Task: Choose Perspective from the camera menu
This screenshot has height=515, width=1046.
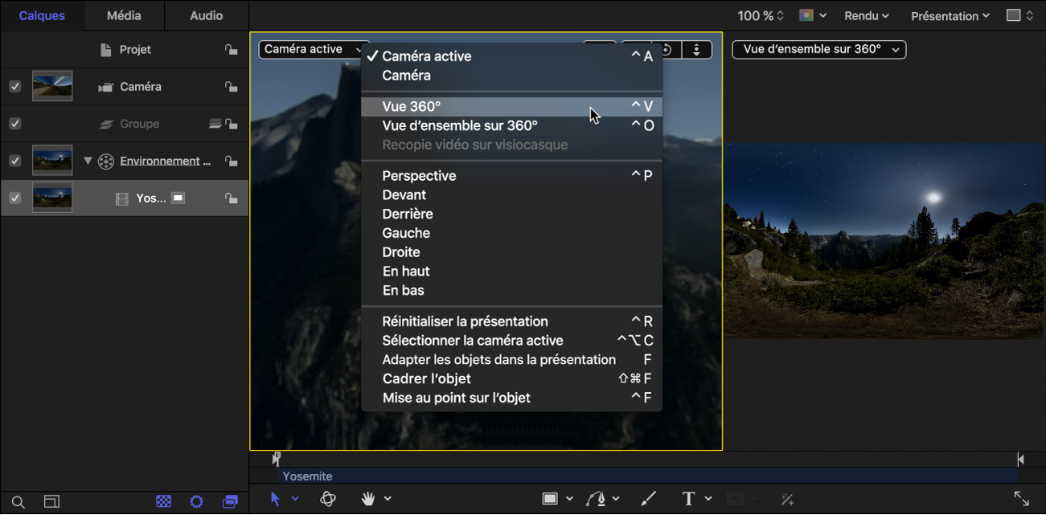Action: coord(419,175)
